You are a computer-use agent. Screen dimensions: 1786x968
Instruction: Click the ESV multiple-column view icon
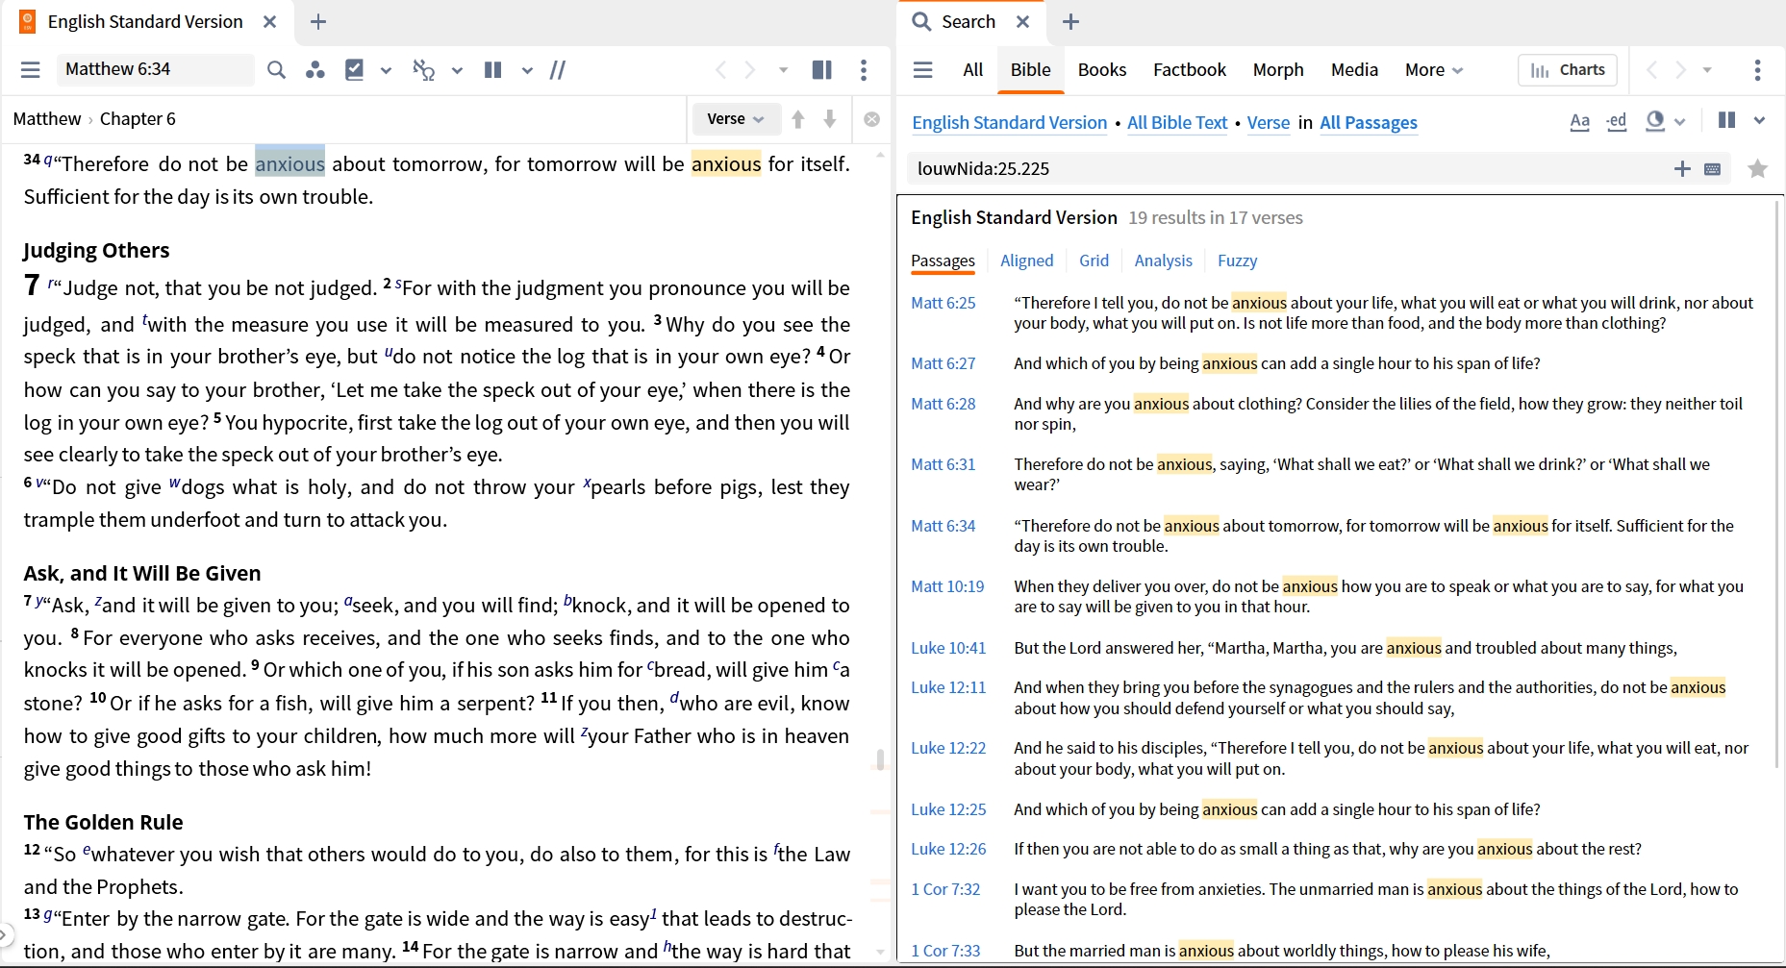pos(493,69)
